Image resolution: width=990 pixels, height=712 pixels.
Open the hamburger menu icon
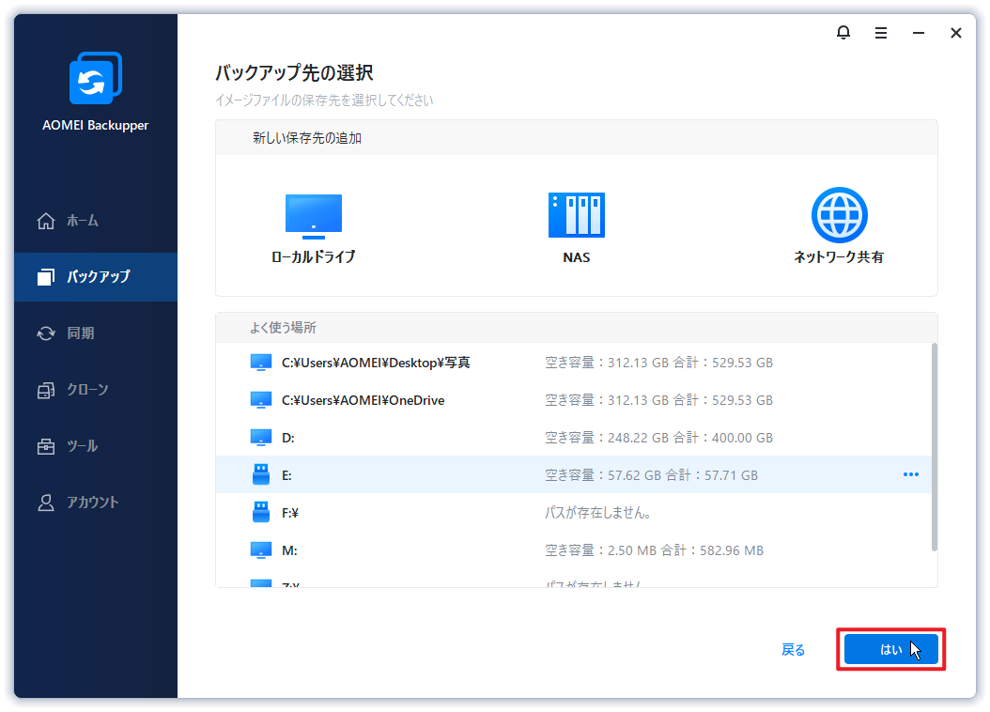880,33
